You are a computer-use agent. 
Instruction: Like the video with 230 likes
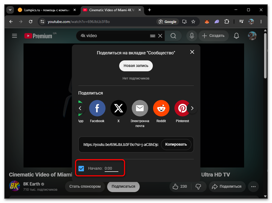pyautogui.click(x=180, y=187)
